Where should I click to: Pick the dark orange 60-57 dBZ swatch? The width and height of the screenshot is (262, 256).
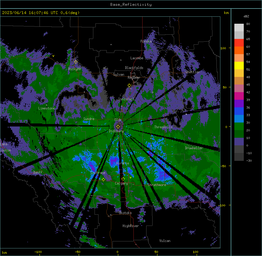click(239, 50)
